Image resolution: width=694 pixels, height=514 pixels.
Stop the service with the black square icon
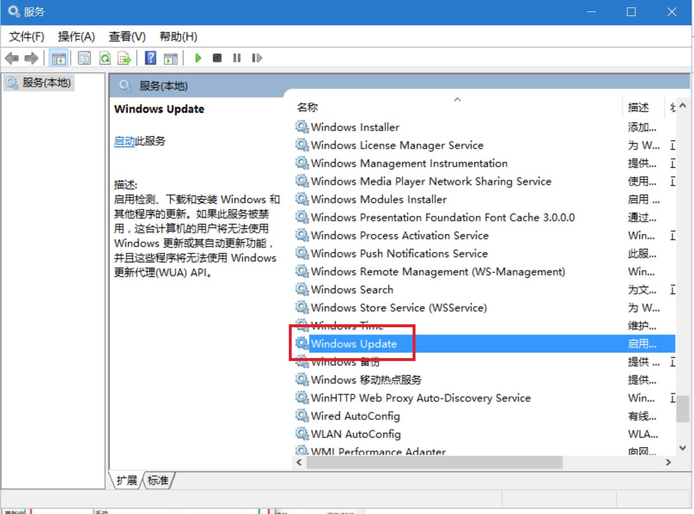218,58
